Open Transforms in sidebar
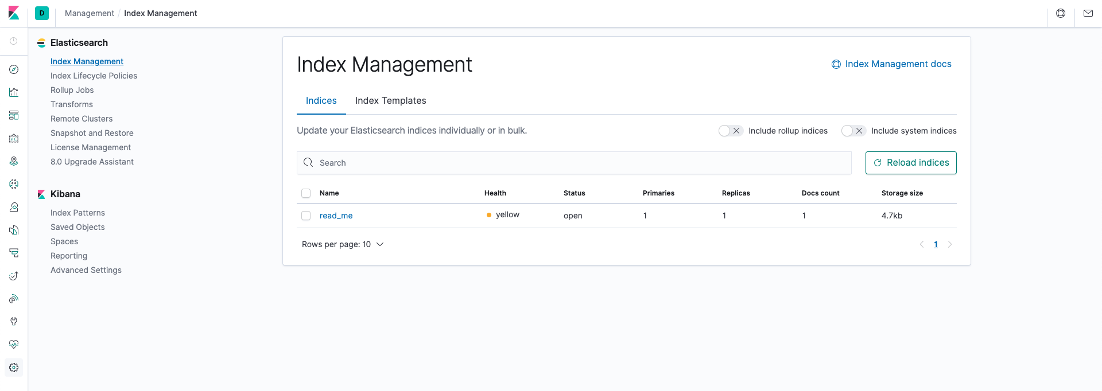 pyautogui.click(x=72, y=104)
